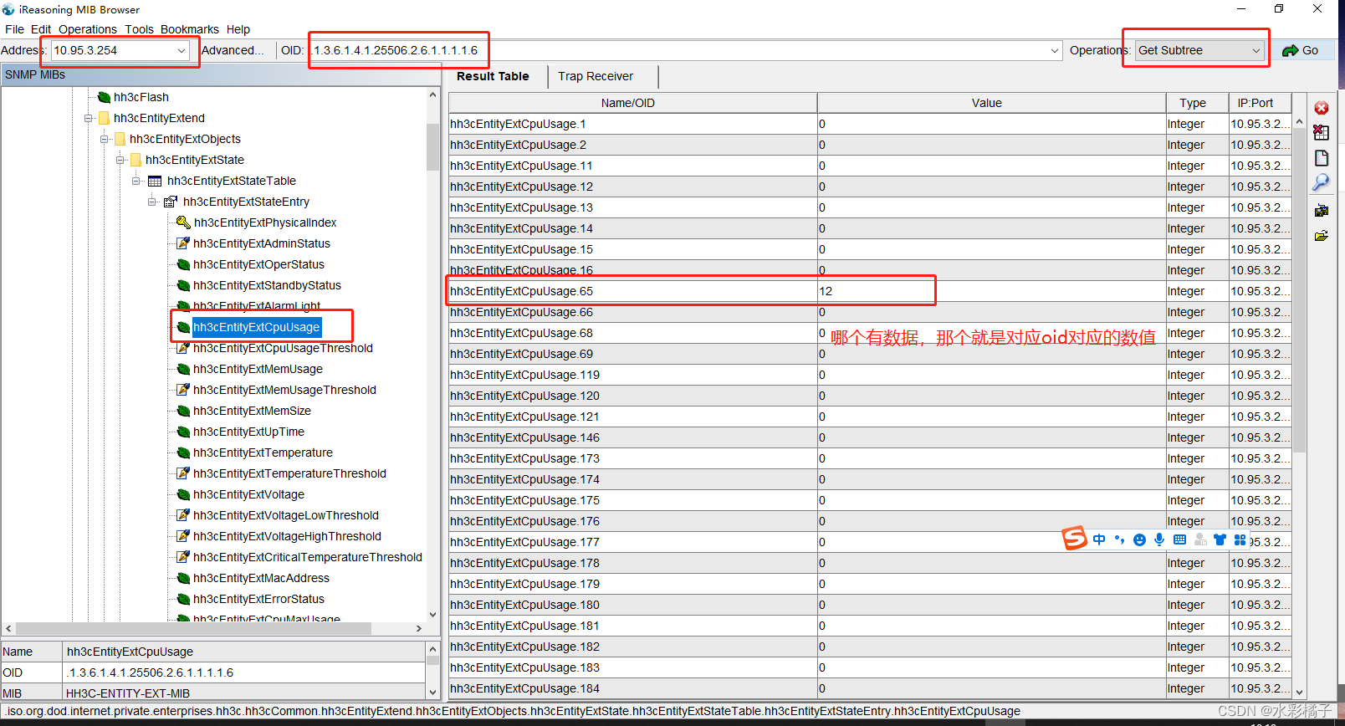Open the Operations Get Subtree dropdown
1345x726 pixels.
click(x=1256, y=50)
